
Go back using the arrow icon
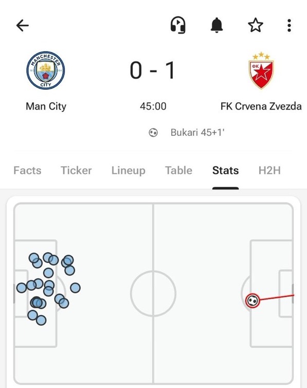pos(23,26)
